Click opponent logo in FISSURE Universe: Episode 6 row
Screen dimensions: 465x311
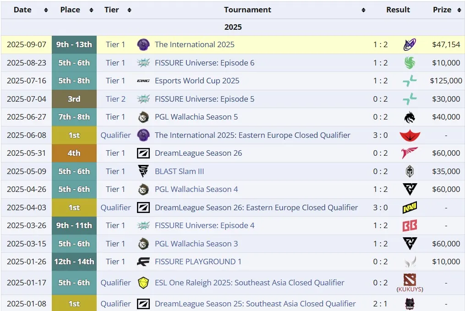pos(410,63)
